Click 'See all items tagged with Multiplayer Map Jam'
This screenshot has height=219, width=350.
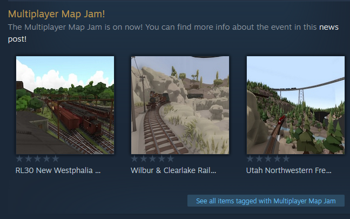[x=266, y=201]
